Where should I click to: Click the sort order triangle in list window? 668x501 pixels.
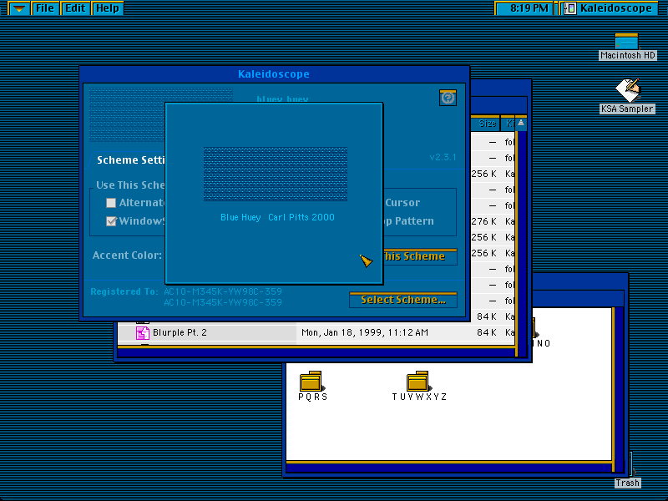click(x=520, y=123)
